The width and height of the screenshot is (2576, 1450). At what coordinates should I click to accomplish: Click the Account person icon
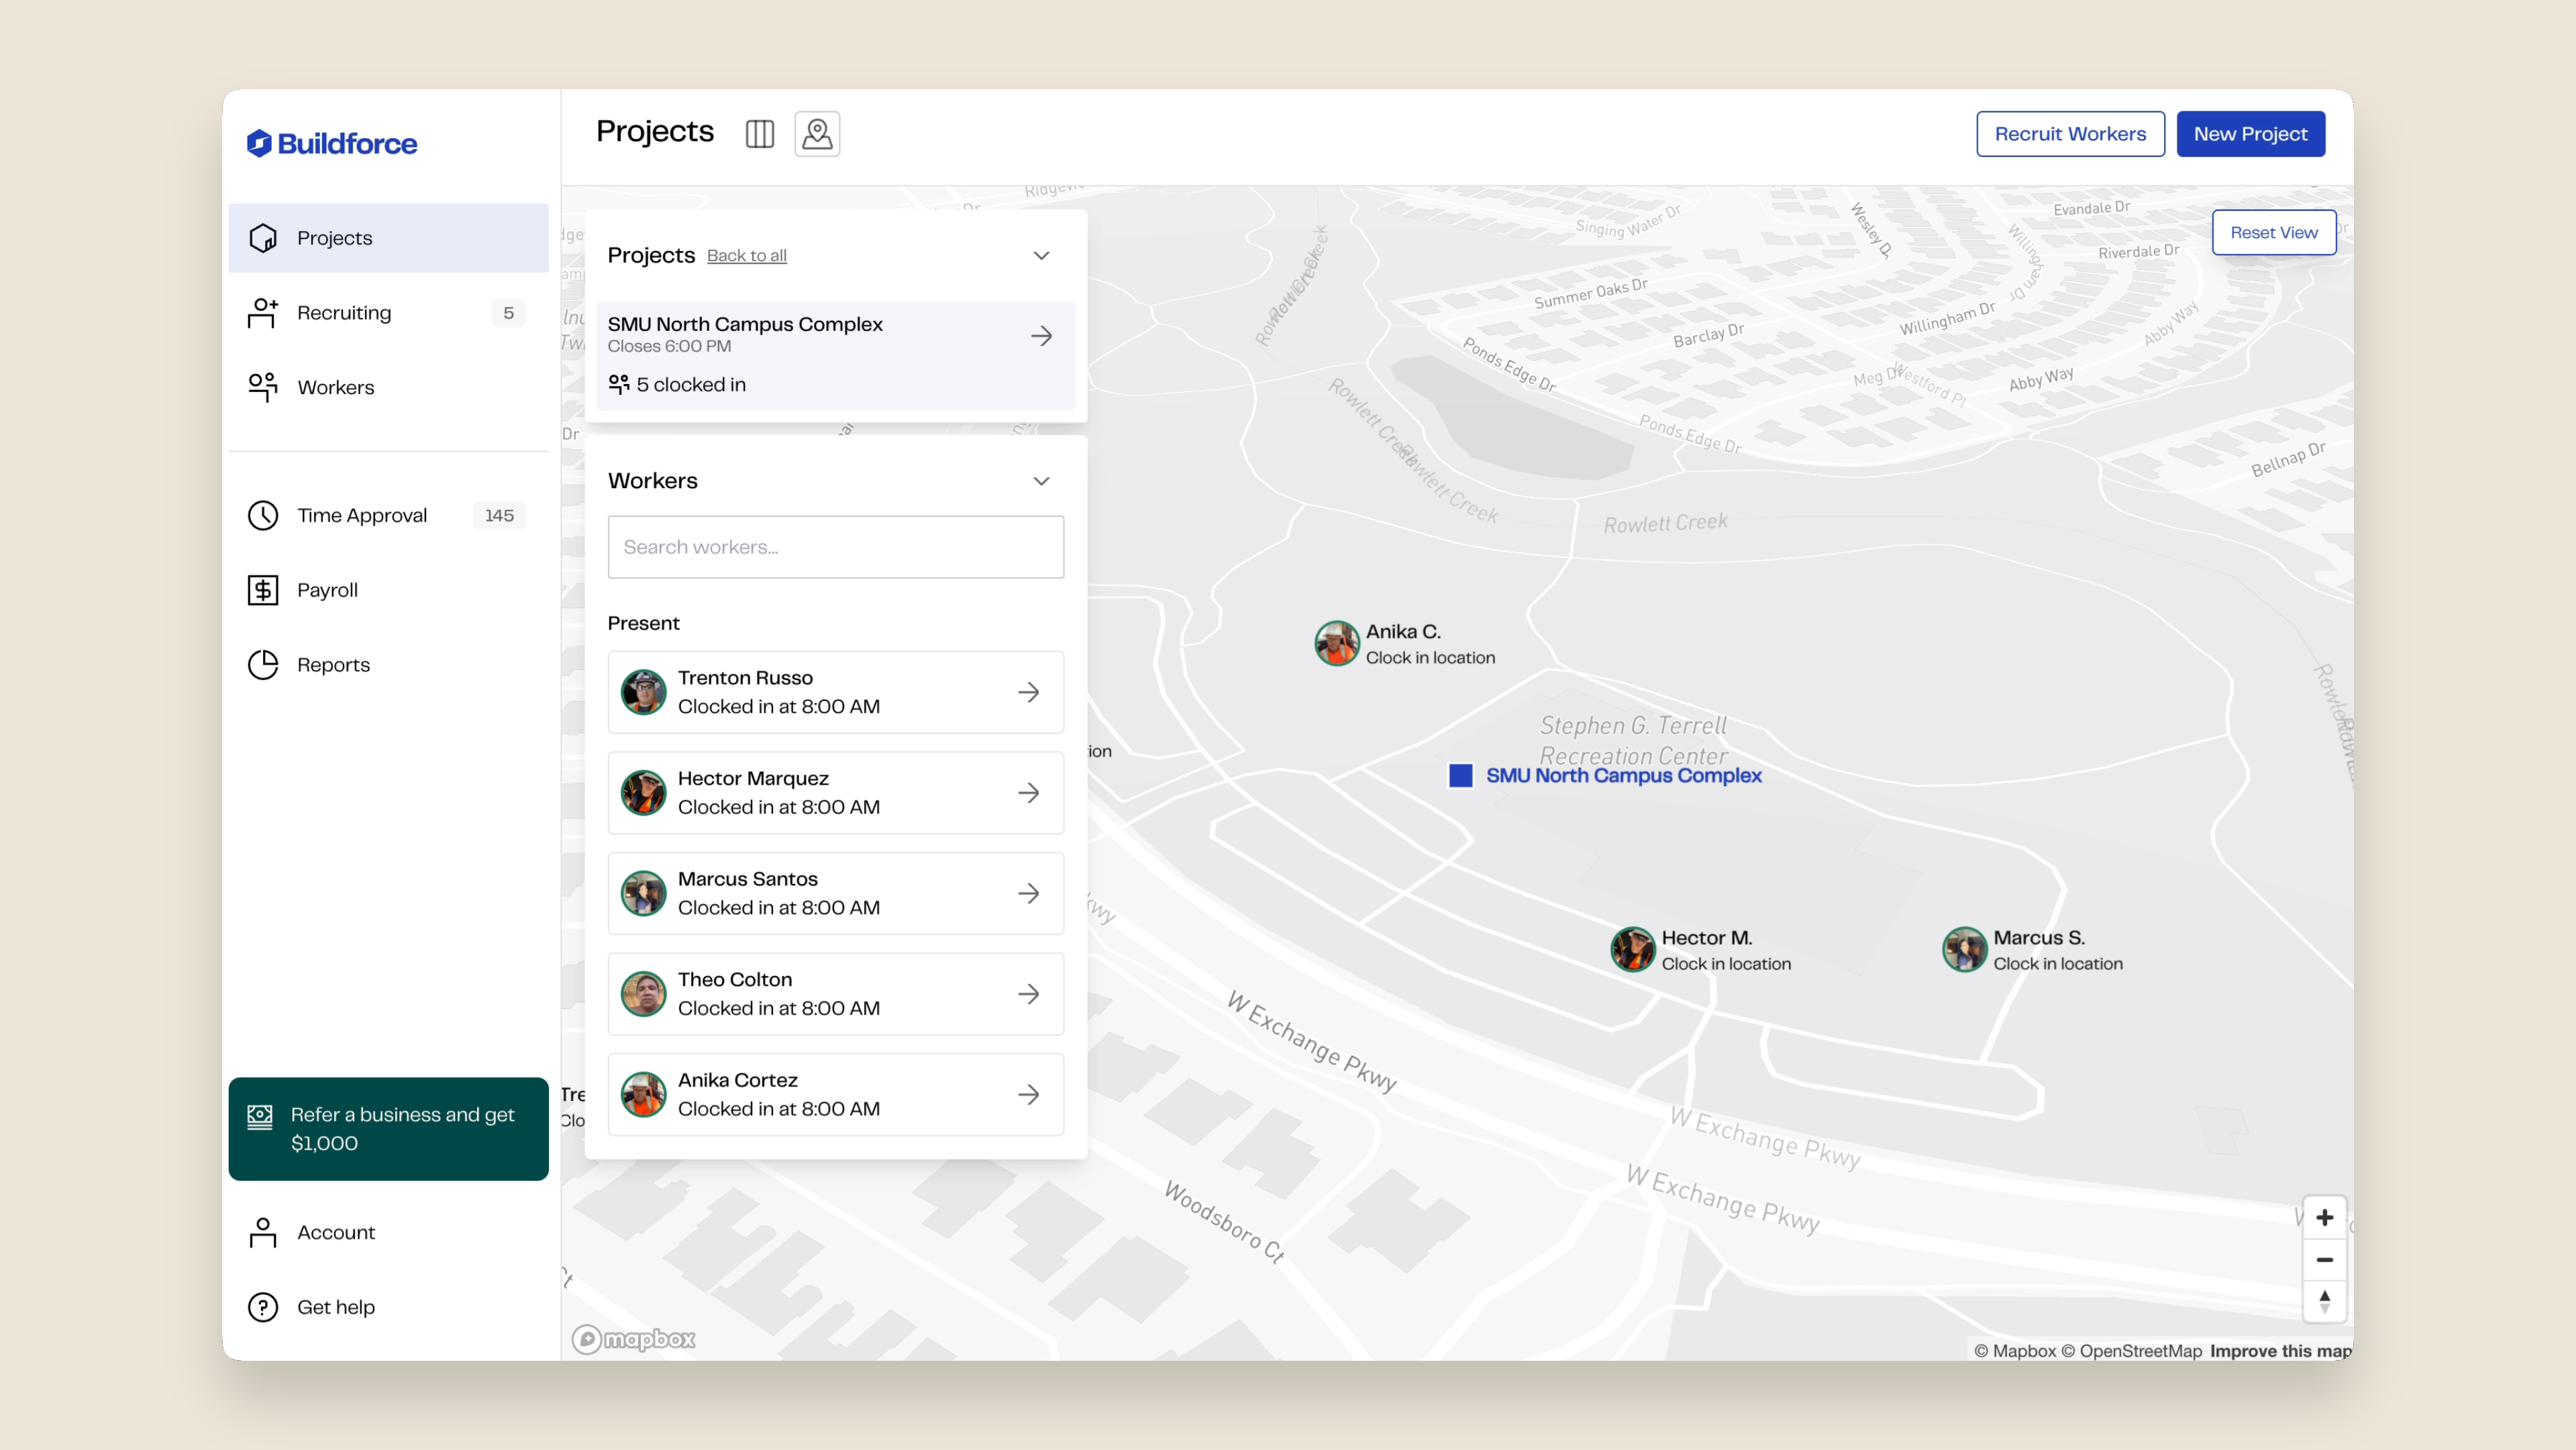tap(263, 1233)
